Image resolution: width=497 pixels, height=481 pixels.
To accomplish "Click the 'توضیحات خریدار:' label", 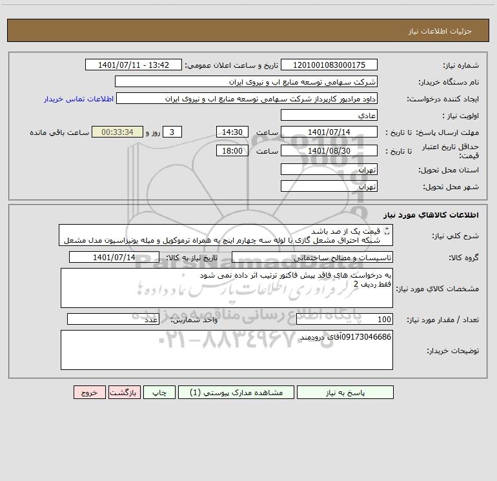I will 453,351.
